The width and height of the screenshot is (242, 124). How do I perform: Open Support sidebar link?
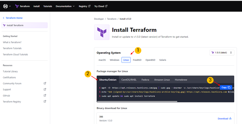(7, 89)
